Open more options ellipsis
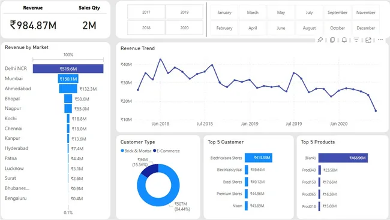Screen dimensions: 390x220 pos(380,39)
